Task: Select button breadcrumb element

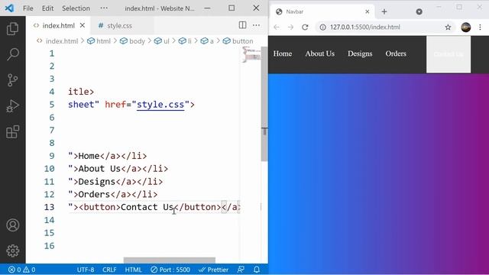Action: pos(238,41)
